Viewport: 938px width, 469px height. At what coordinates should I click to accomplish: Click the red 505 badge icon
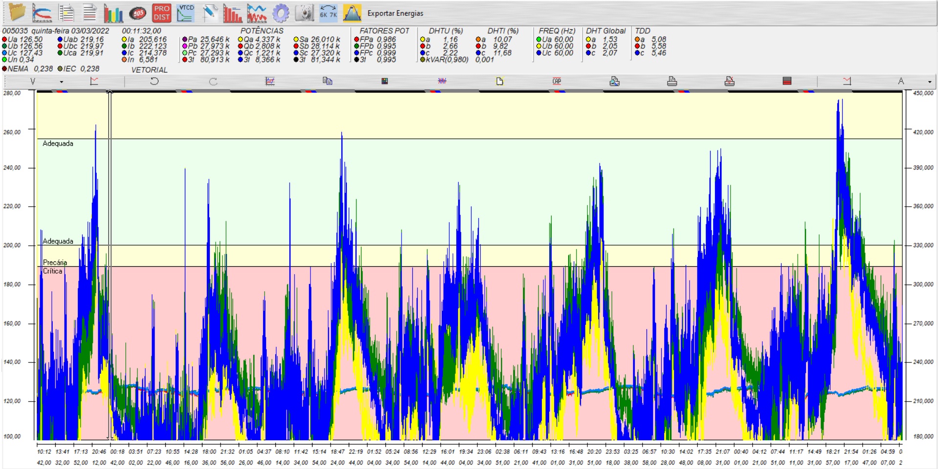click(x=138, y=13)
